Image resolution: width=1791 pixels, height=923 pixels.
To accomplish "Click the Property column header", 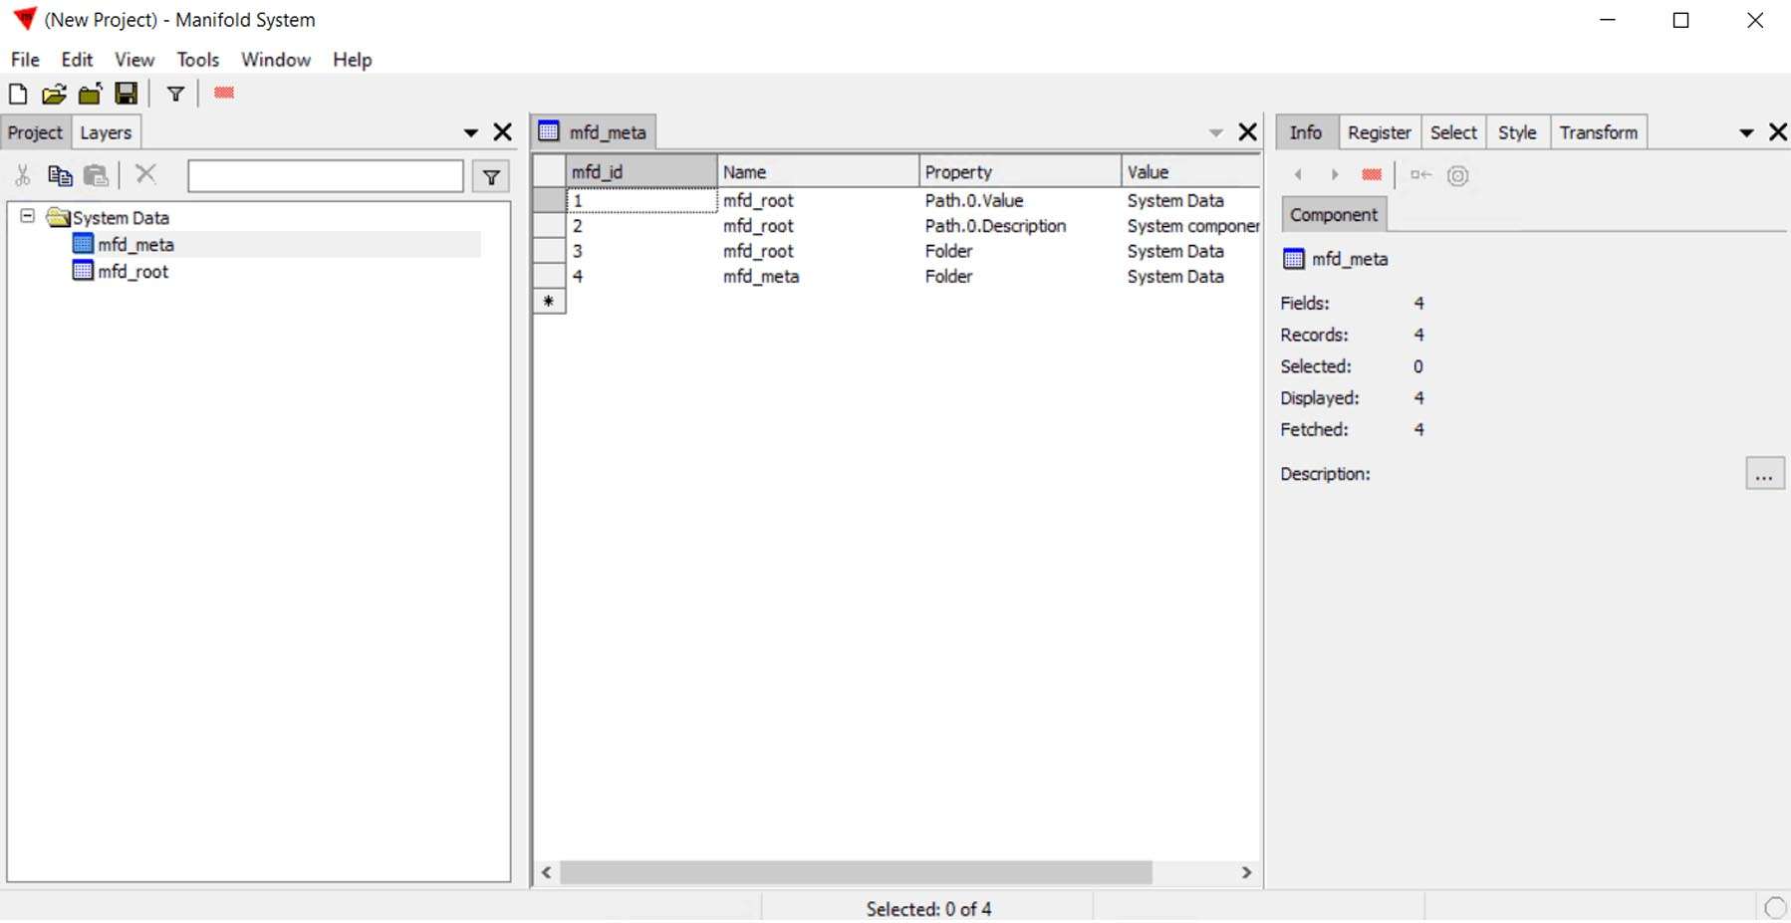I will click(x=1018, y=172).
